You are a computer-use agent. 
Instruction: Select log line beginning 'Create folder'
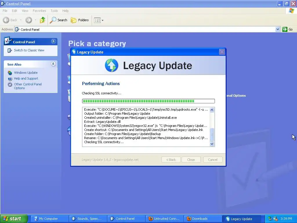(122, 134)
